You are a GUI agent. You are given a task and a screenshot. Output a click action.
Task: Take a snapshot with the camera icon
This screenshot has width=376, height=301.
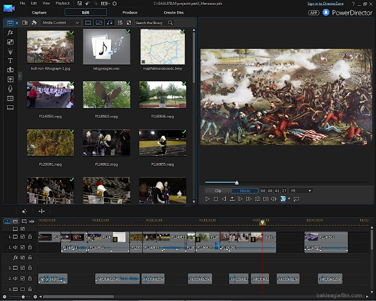[x=257, y=199]
